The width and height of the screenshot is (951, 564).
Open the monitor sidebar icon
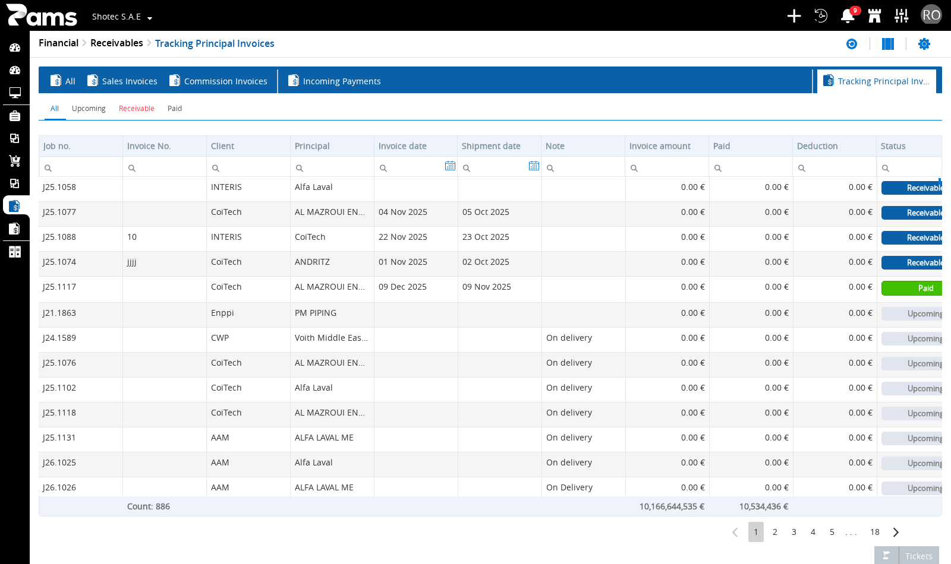[x=15, y=93]
